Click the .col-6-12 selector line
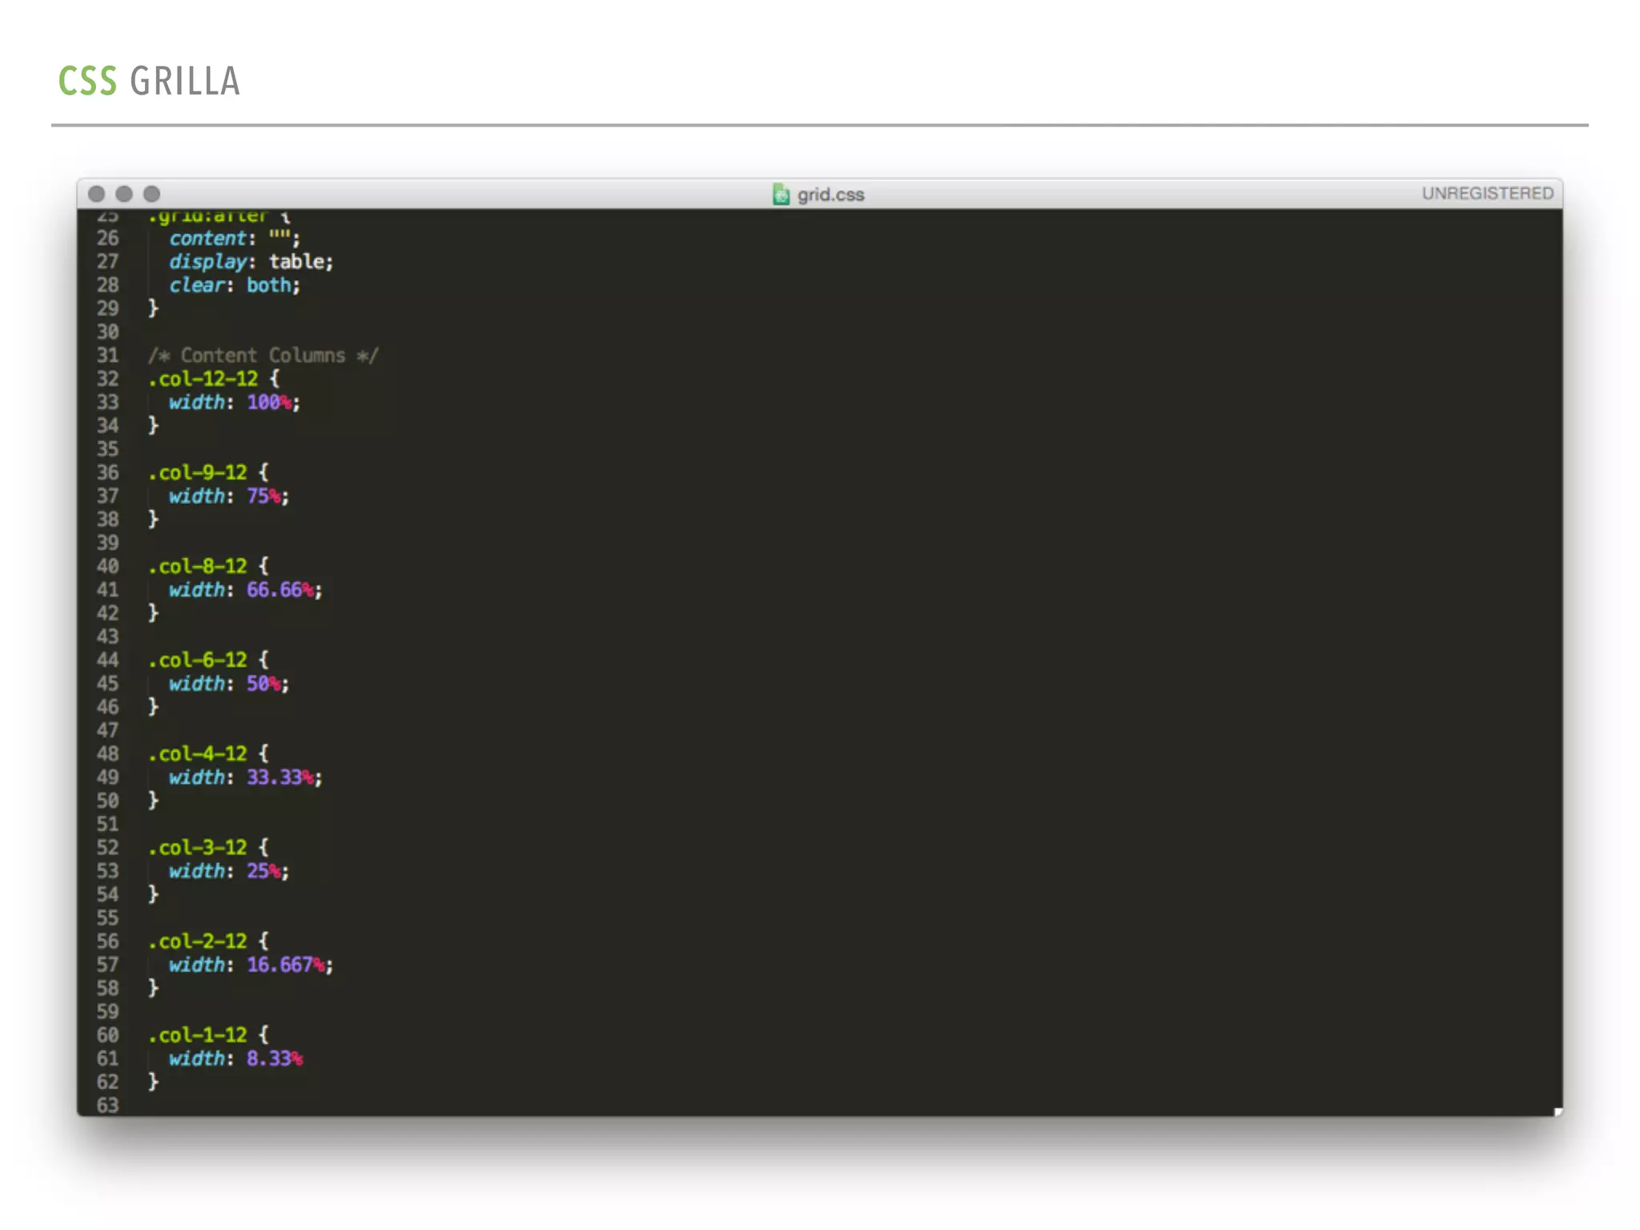 click(x=203, y=660)
